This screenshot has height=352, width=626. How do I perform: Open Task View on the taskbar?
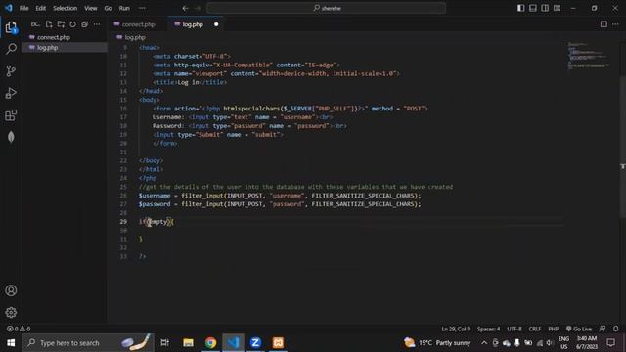pyautogui.click(x=164, y=343)
